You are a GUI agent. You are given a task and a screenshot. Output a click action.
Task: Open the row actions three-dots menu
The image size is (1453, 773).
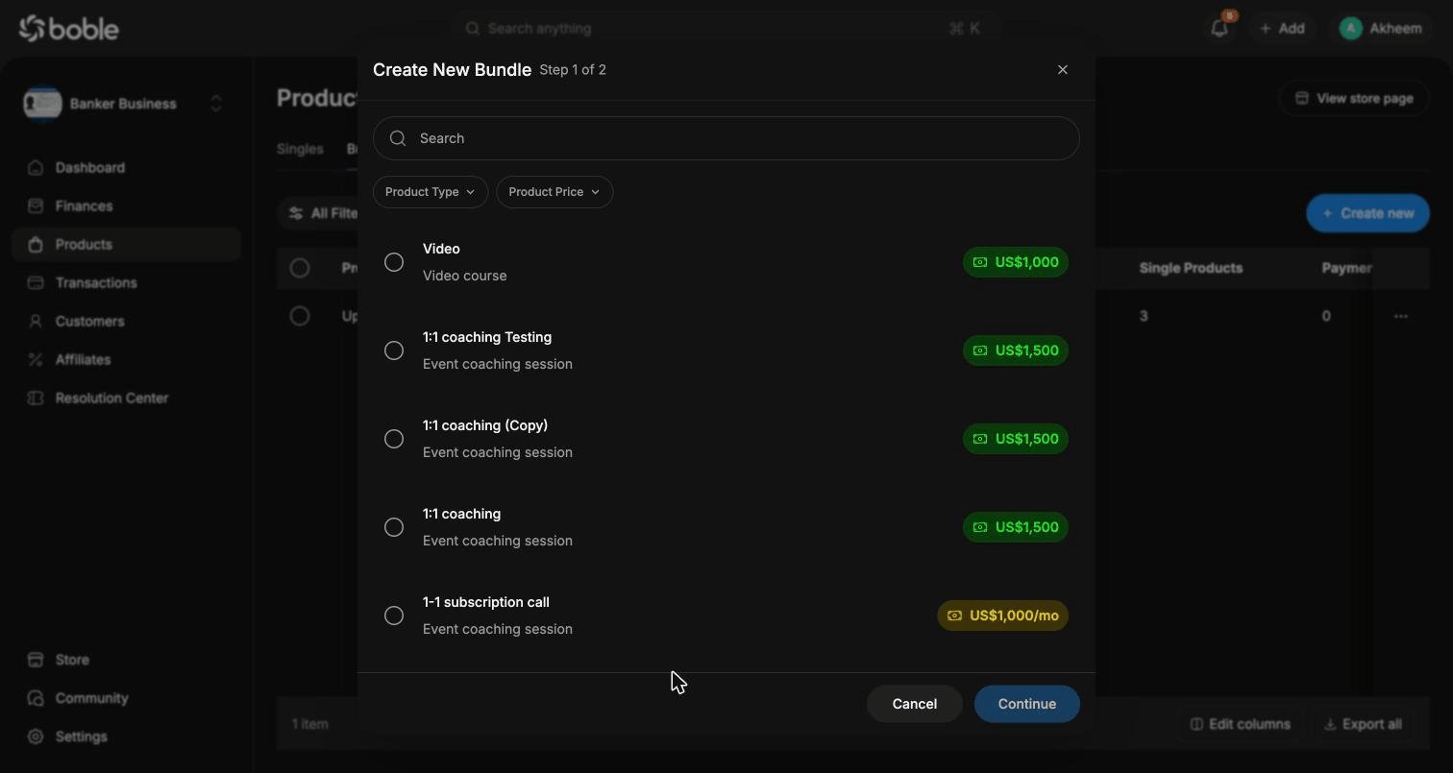pyautogui.click(x=1401, y=316)
